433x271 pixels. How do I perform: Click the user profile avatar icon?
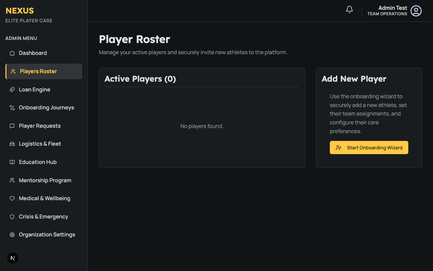(416, 11)
